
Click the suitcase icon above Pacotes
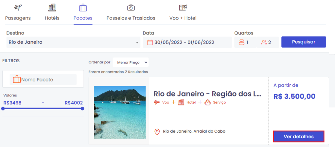click(x=83, y=7)
